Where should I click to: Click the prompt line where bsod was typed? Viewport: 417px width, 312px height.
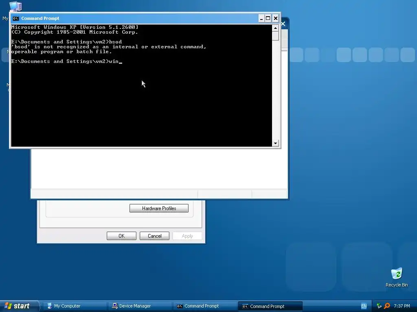click(66, 42)
